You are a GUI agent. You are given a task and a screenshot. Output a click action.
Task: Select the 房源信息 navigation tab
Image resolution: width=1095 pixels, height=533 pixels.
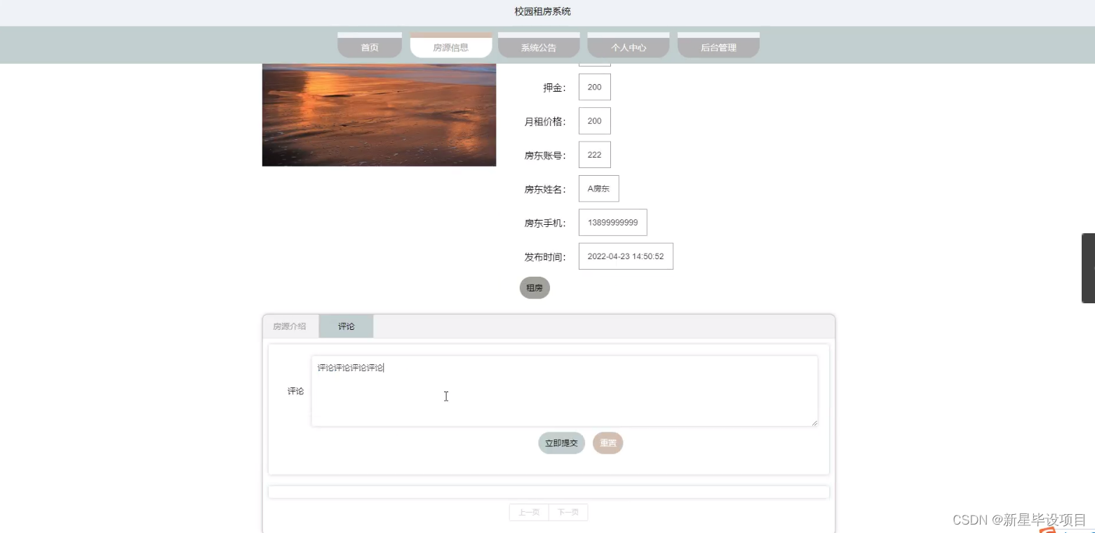[450, 46]
